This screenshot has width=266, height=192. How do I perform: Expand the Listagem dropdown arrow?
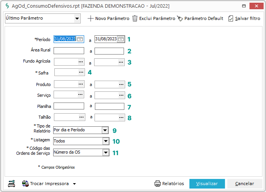[106, 141]
